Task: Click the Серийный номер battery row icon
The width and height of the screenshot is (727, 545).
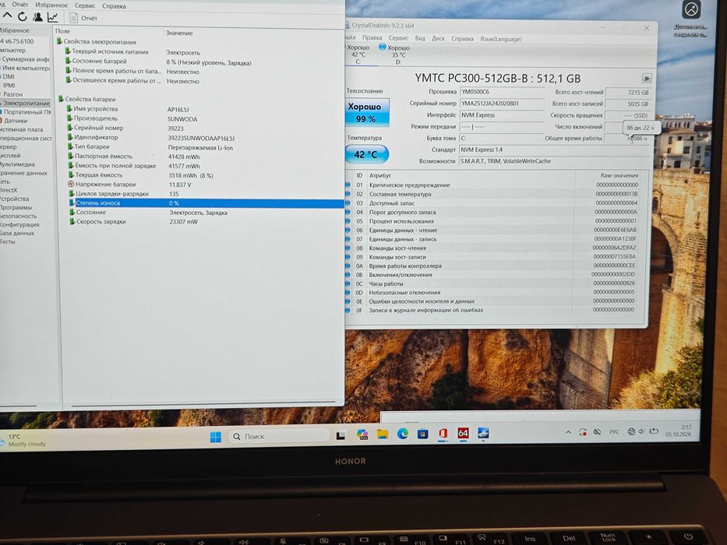Action: tap(69, 128)
